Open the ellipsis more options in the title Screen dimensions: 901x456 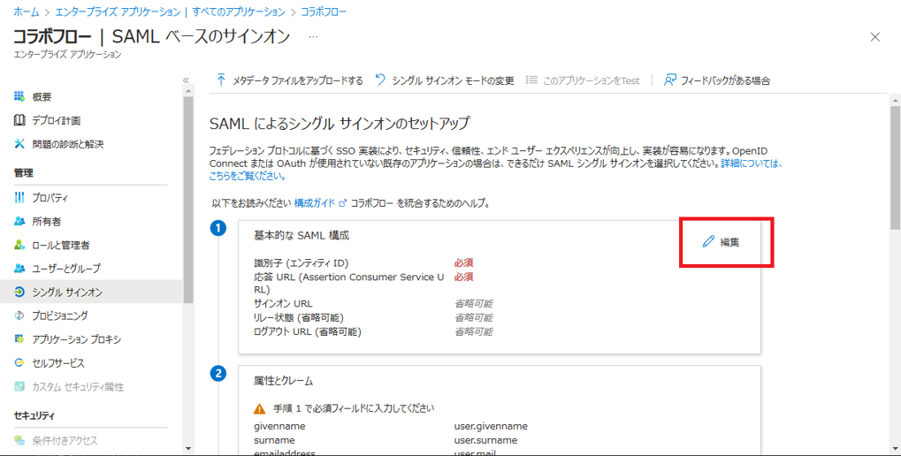[x=313, y=37]
